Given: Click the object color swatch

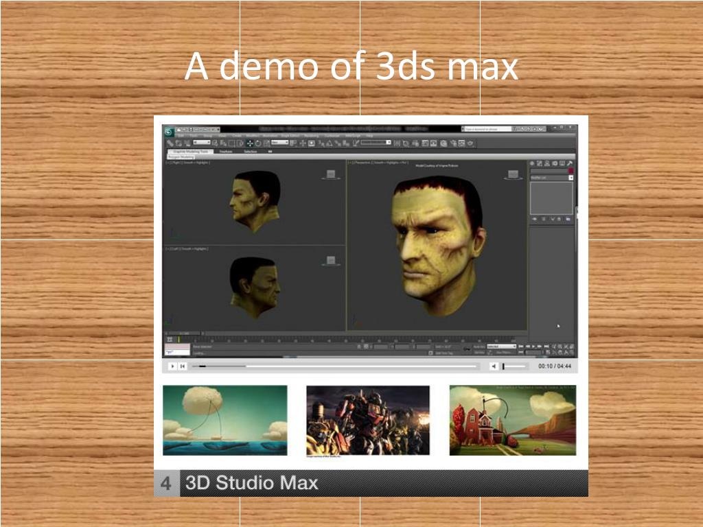Looking at the screenshot, I should coord(571,171).
